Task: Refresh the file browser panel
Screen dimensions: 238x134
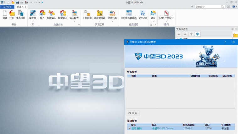Action: pos(197,34)
